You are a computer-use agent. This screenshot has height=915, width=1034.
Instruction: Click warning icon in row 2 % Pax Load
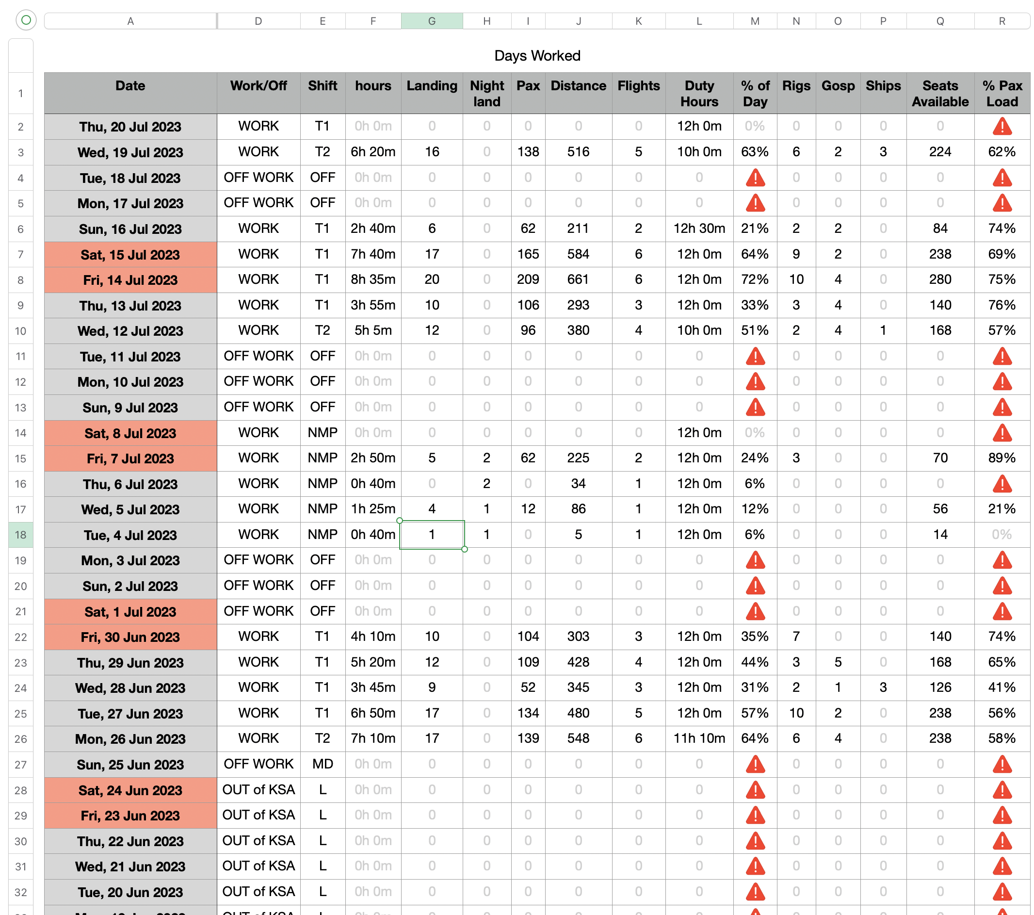pos(1002,127)
